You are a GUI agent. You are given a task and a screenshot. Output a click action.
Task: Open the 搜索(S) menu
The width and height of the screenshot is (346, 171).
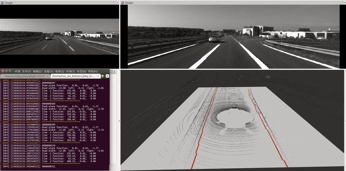point(60,71)
